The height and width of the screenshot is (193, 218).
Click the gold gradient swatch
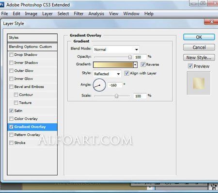point(113,64)
